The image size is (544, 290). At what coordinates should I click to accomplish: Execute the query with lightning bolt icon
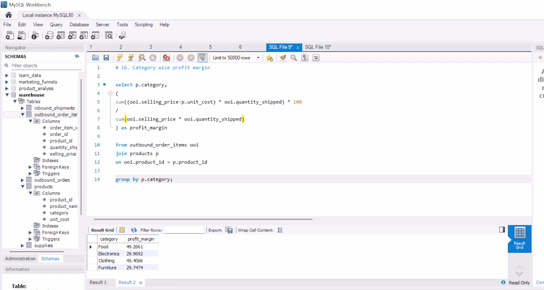120,58
